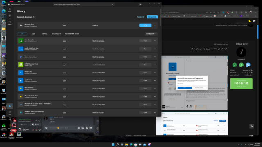Click Discord Video button
Viewport: 262px width, 147px height.
[24, 125]
